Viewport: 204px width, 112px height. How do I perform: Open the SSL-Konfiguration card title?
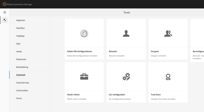click(x=117, y=95)
